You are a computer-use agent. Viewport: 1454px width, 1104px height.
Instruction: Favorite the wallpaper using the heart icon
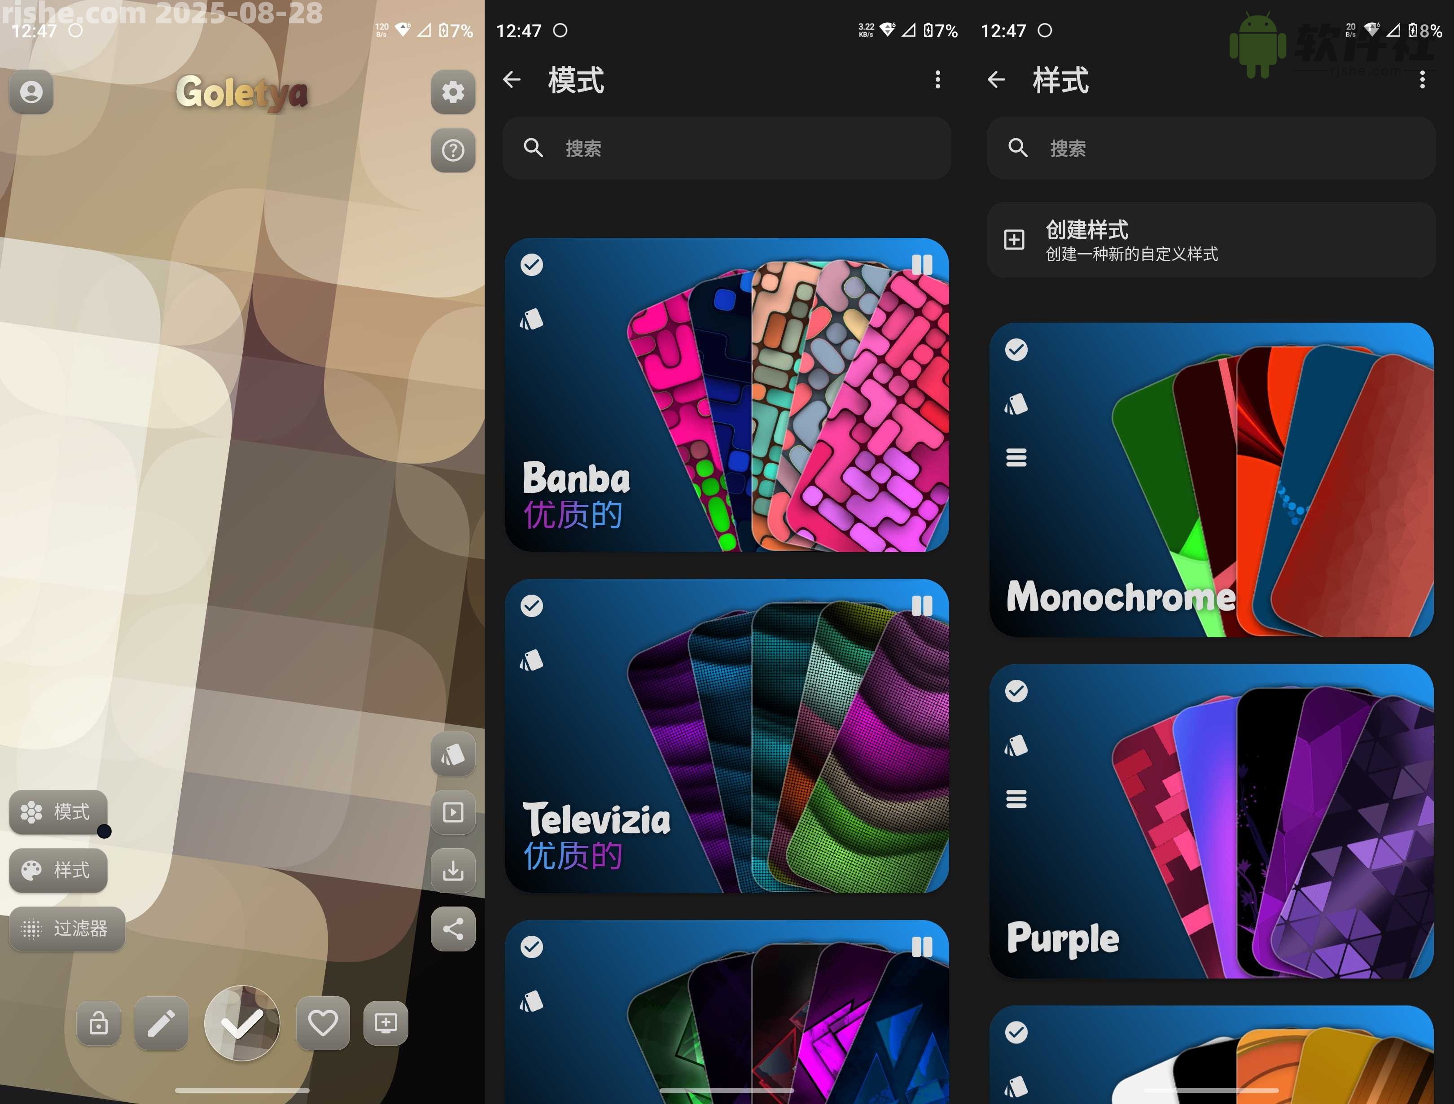point(322,1023)
